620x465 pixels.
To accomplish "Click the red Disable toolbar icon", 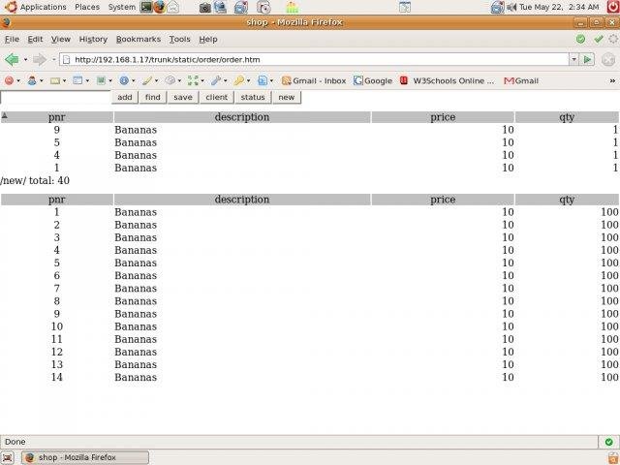I will click(9, 80).
